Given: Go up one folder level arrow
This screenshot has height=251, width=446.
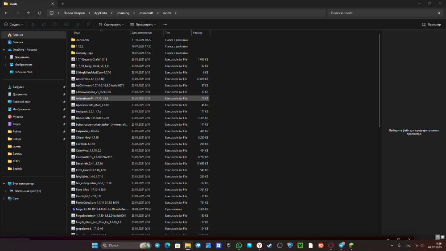Looking at the screenshot, I should (29, 13).
